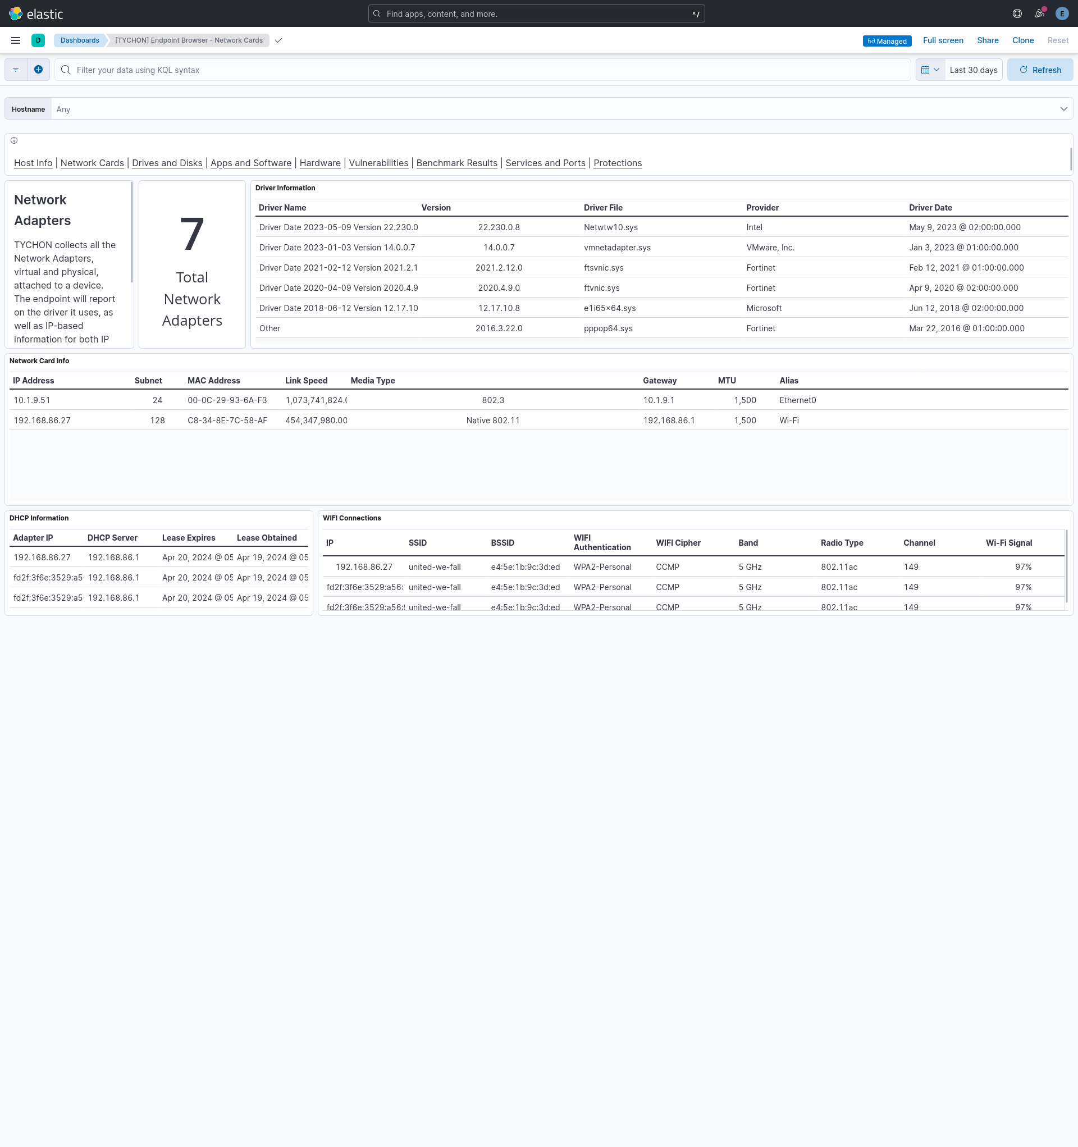Open the help menu icon
The width and height of the screenshot is (1078, 1147).
pyautogui.click(x=1017, y=13)
